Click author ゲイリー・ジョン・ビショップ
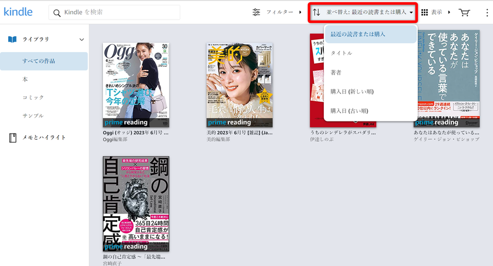The height and width of the screenshot is (266, 493). pyautogui.click(x=446, y=140)
